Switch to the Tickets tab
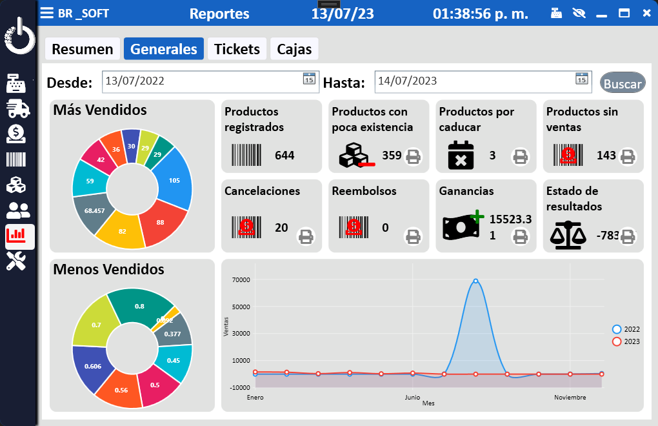The width and height of the screenshot is (658, 426). [237, 49]
